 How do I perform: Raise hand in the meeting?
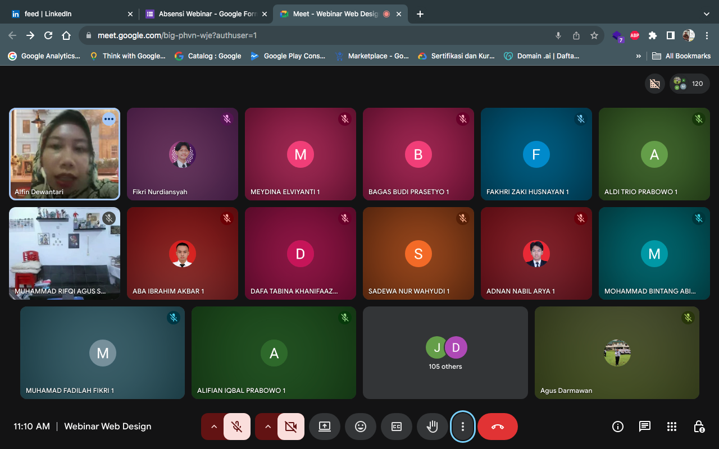click(433, 427)
